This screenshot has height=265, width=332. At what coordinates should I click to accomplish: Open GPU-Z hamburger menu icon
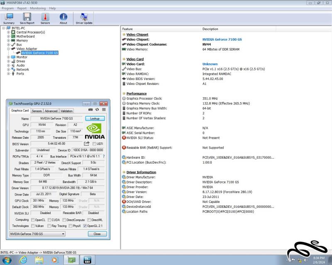104,109
